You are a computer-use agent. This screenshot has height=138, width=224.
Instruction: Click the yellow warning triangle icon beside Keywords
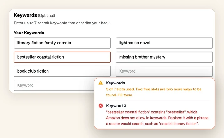point(101,83)
